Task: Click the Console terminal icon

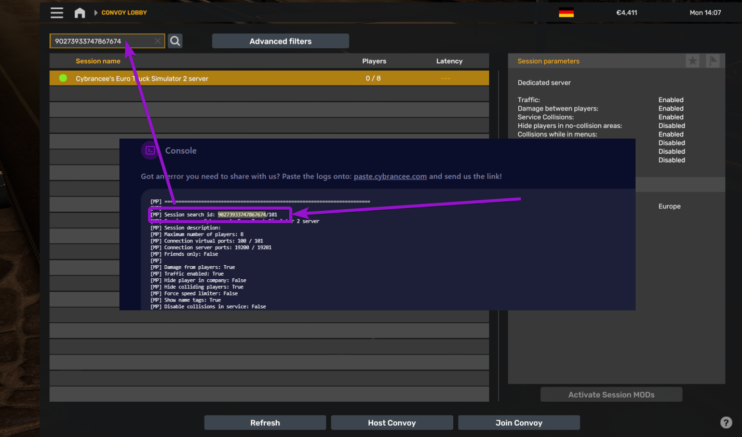Action: tap(150, 151)
